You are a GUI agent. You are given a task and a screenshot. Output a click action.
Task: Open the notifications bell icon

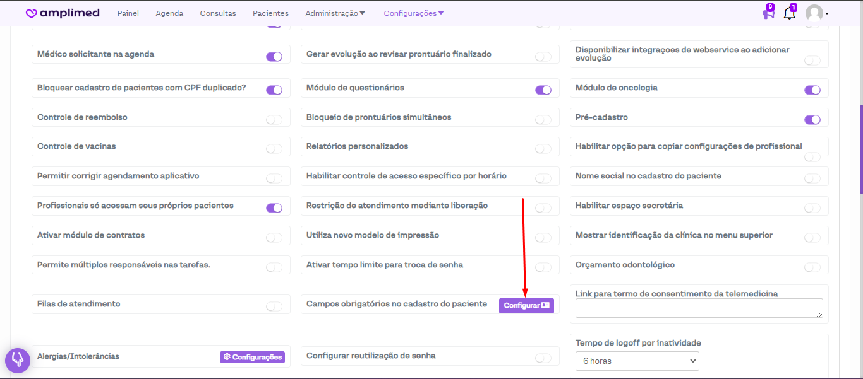[789, 13]
